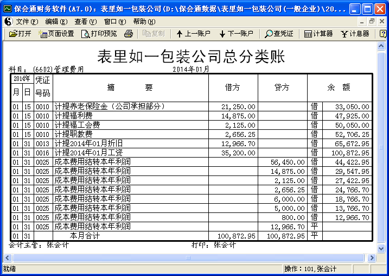Click the title bar application icon
The image size is (389, 276).
(x=8, y=9)
